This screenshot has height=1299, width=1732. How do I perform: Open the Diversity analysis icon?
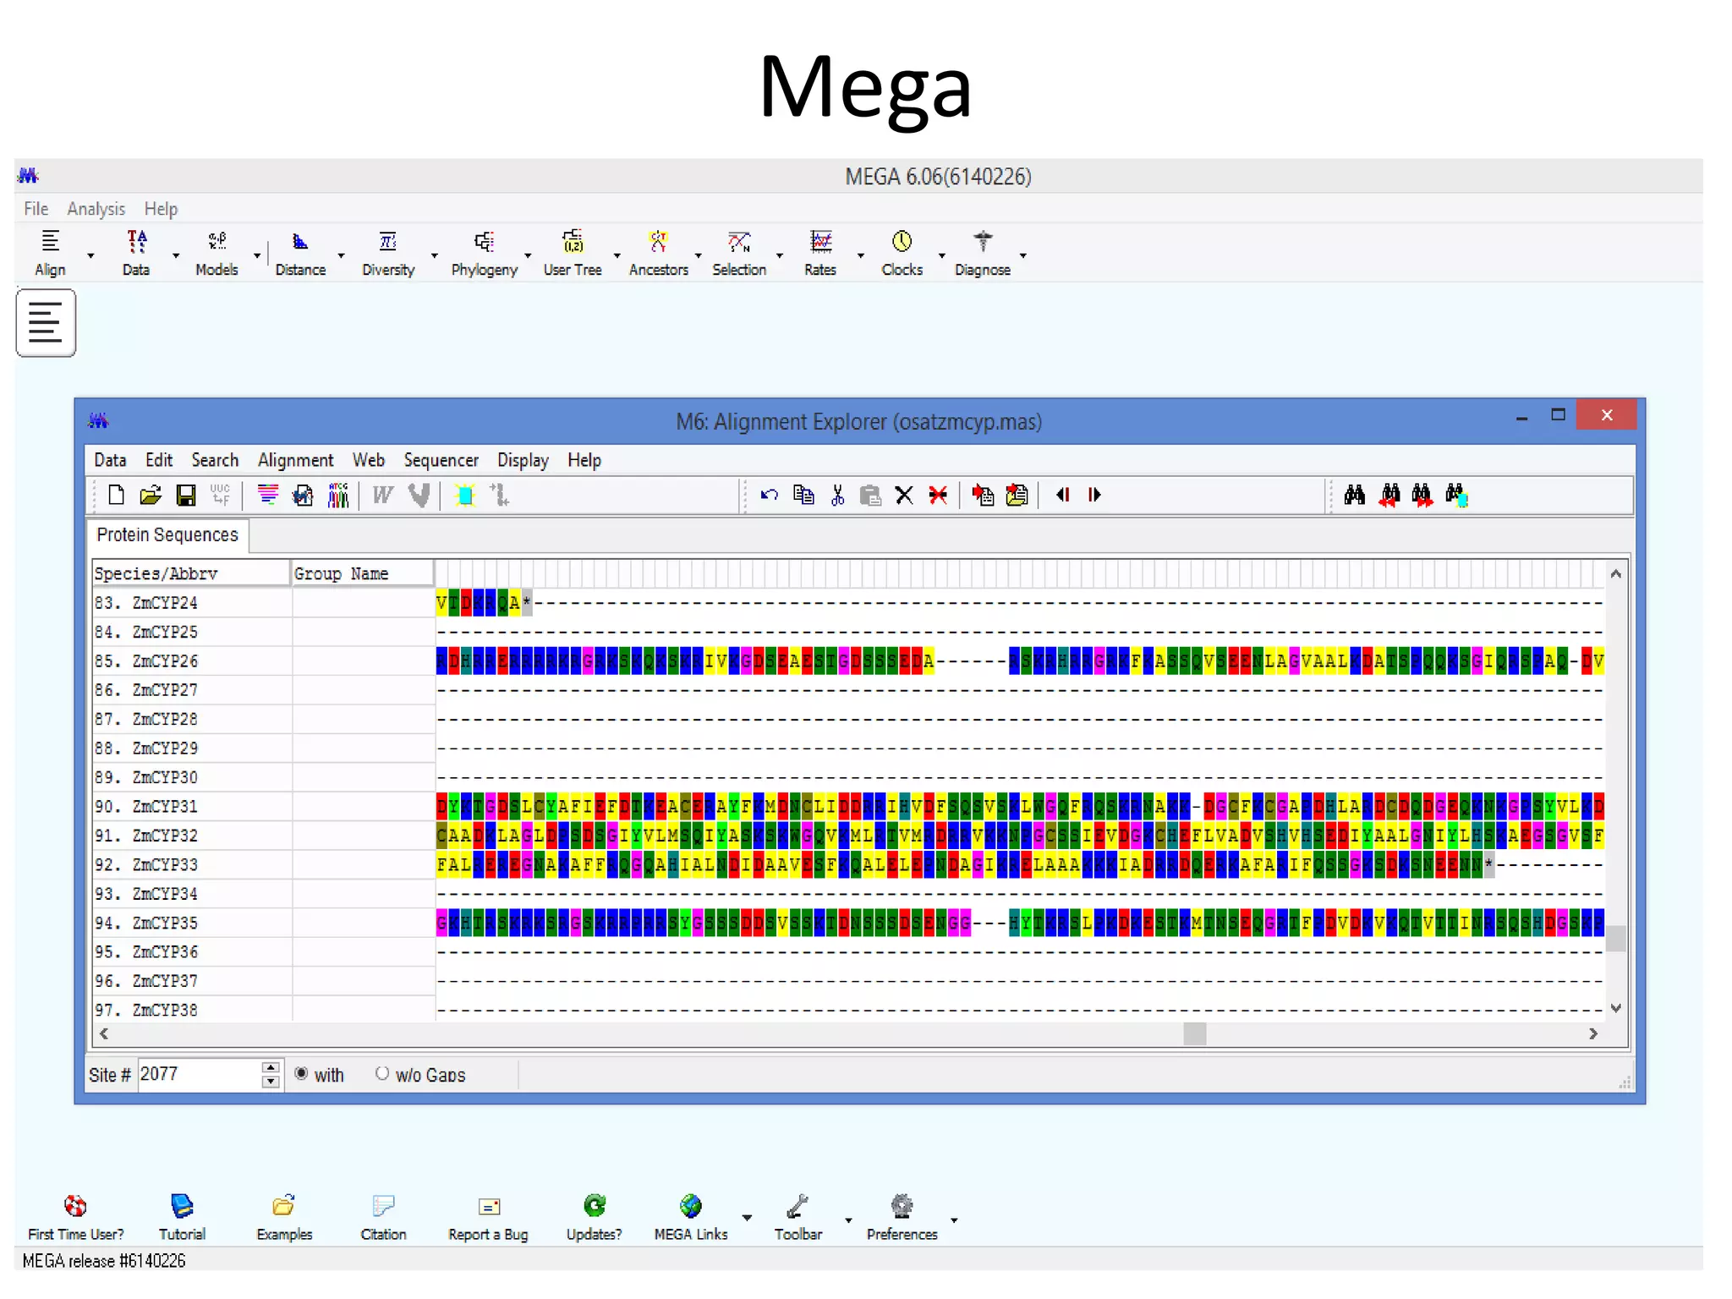[388, 253]
